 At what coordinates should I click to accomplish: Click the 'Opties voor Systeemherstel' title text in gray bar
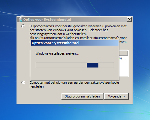[47, 19]
